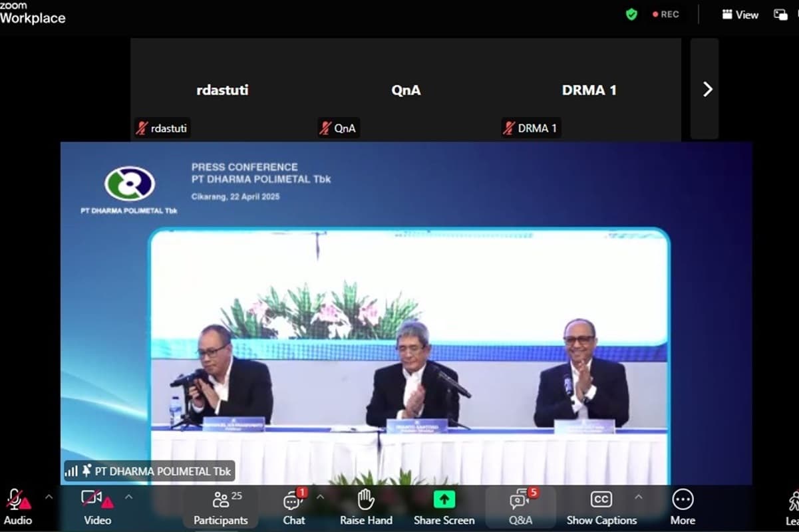
Task: Click the Raise Hand icon
Action: coord(366,500)
